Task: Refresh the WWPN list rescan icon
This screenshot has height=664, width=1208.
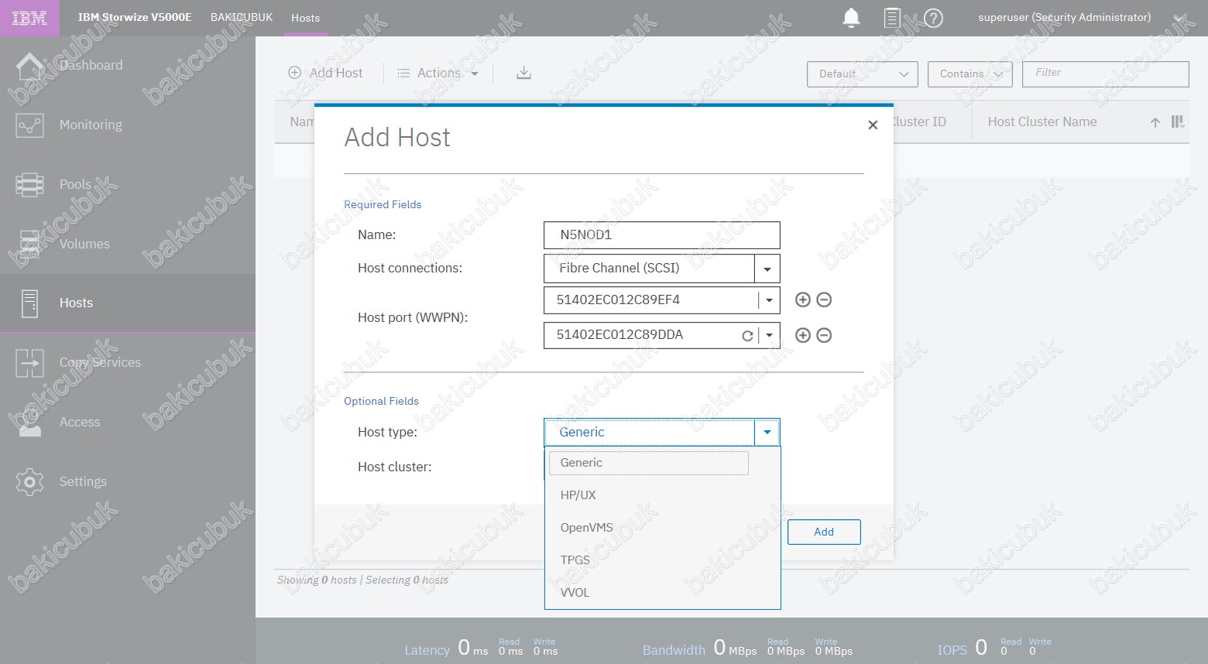Action: pos(747,336)
